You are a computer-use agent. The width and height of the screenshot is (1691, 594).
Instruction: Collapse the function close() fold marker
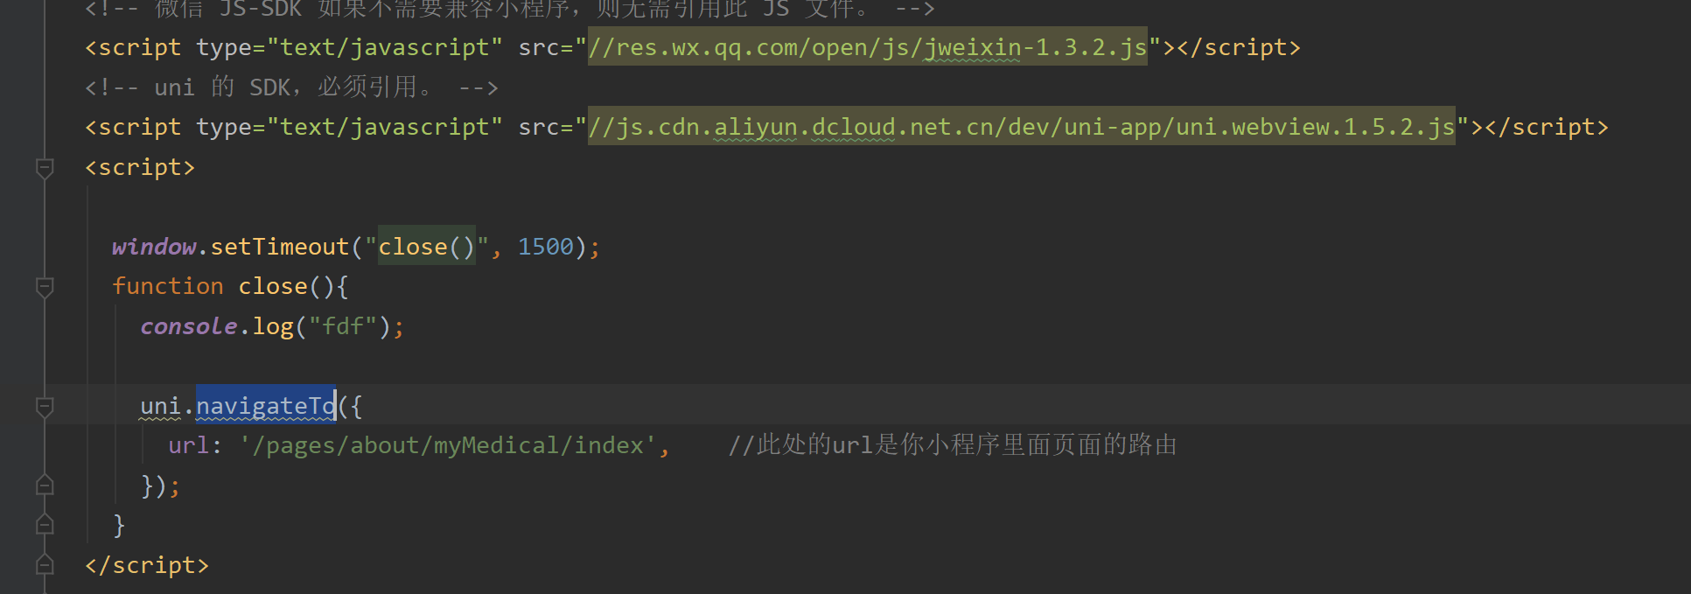(x=45, y=287)
